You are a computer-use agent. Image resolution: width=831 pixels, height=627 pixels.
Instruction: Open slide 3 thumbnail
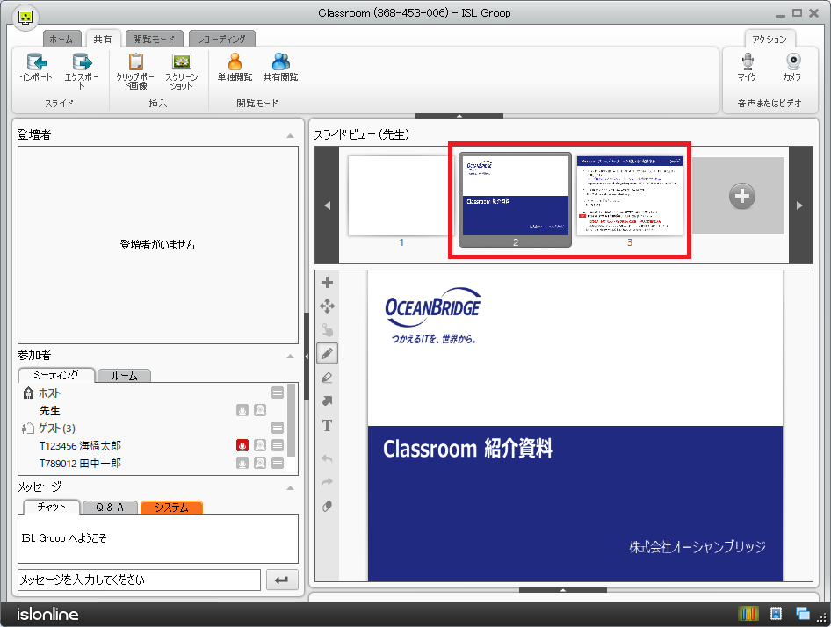[630, 196]
